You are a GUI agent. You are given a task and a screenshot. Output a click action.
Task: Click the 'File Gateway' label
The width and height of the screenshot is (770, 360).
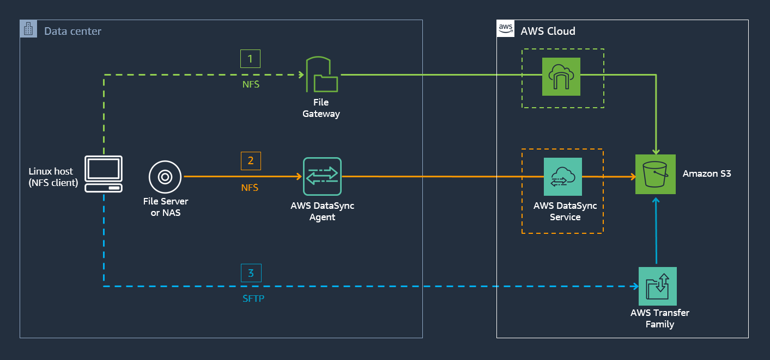322,108
